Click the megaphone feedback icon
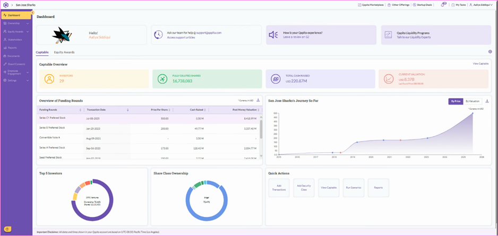The height and width of the screenshot is (236, 498). click(x=273, y=35)
